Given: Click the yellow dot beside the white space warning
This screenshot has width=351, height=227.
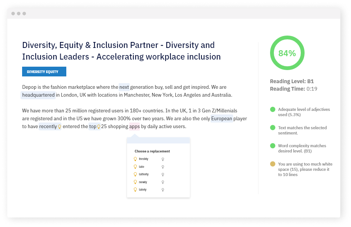Looking at the screenshot, I should [273, 164].
